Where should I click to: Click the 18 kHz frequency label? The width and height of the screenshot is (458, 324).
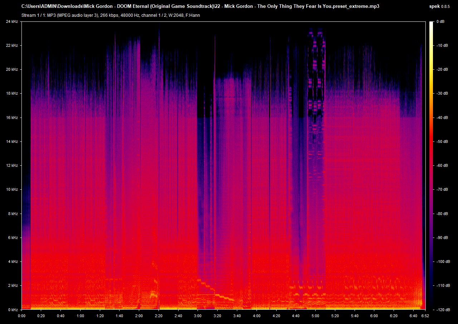[12, 93]
